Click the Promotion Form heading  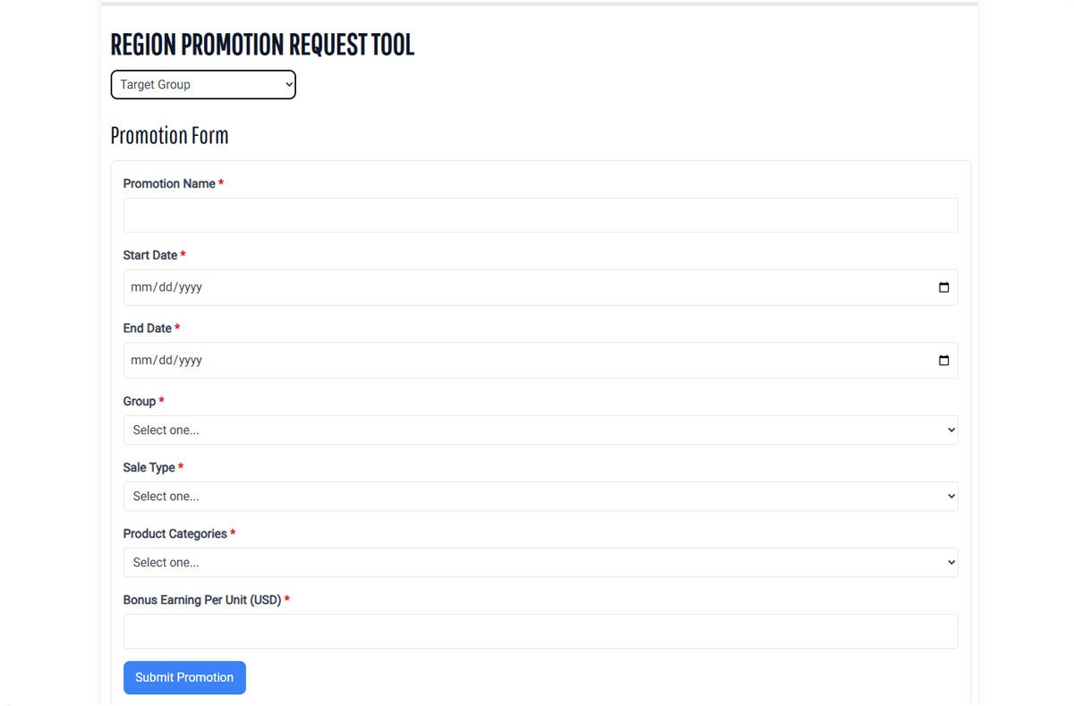click(x=169, y=136)
